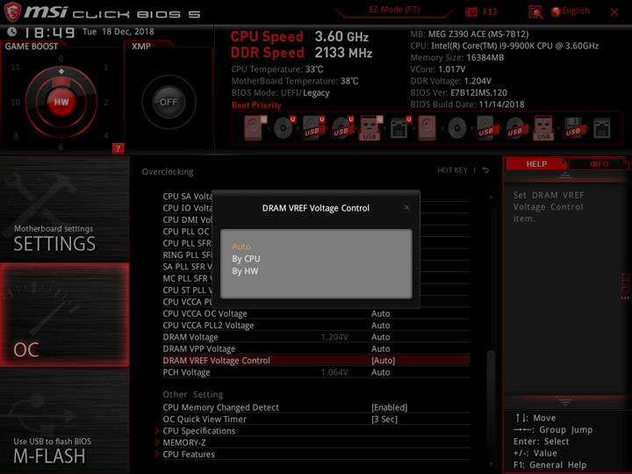Click the bottom handle of the help panel
This screenshot has height=474, width=632.
(564, 402)
